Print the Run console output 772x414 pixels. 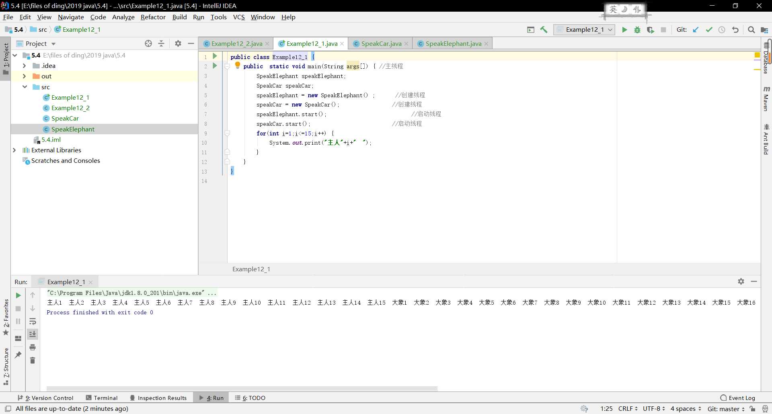pos(33,347)
